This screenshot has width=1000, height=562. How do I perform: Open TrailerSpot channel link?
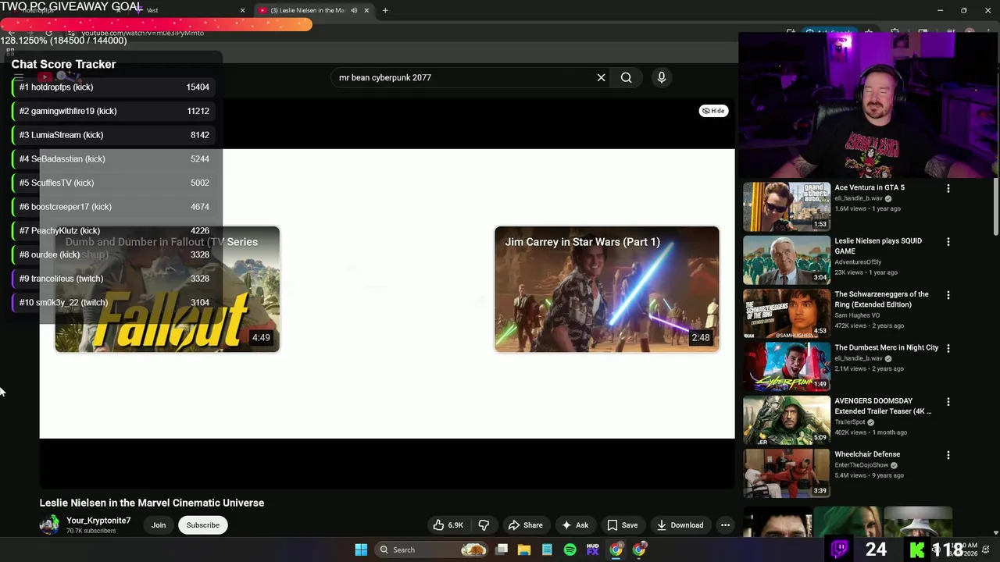(850, 422)
